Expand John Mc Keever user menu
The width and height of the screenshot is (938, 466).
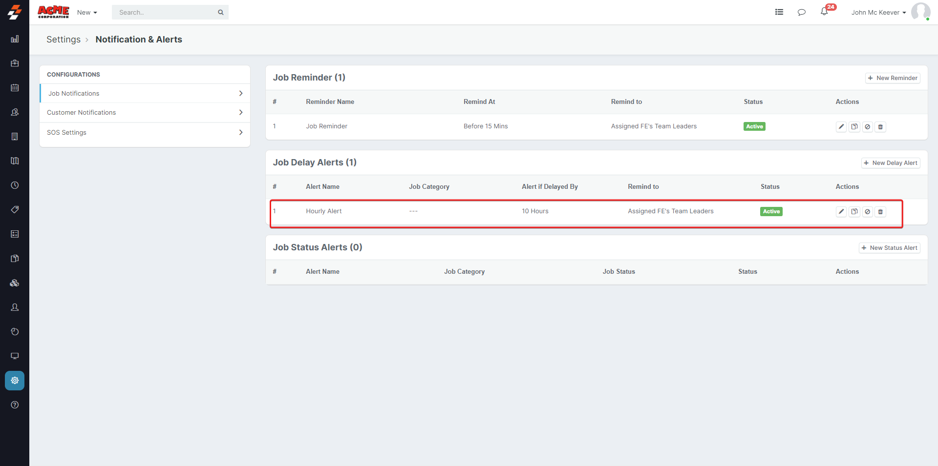(x=878, y=13)
